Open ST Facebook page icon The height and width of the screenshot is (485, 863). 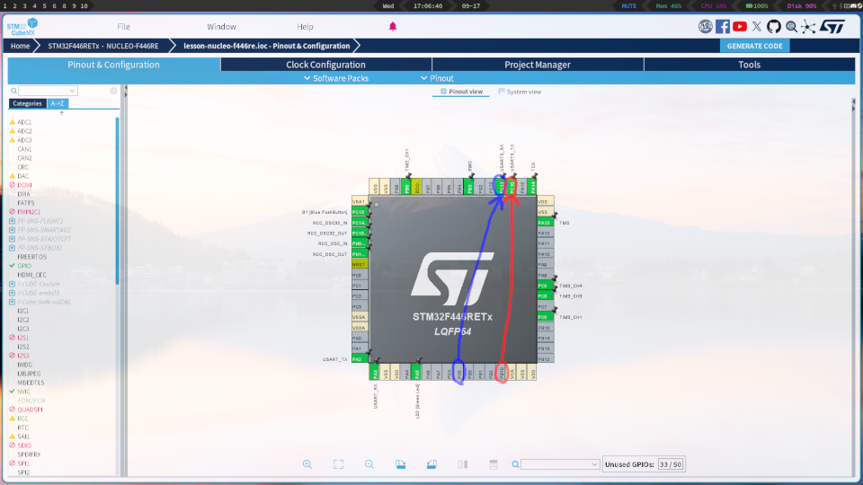[723, 26]
